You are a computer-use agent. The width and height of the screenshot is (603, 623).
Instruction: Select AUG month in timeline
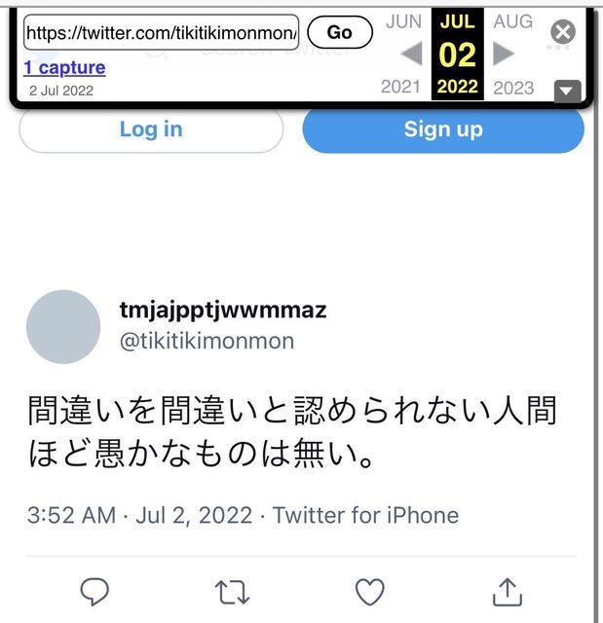pos(513,21)
